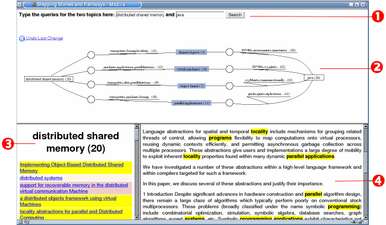The image size is (386, 225).
Task: Focus the 'java' query input field
Action: click(x=200, y=15)
